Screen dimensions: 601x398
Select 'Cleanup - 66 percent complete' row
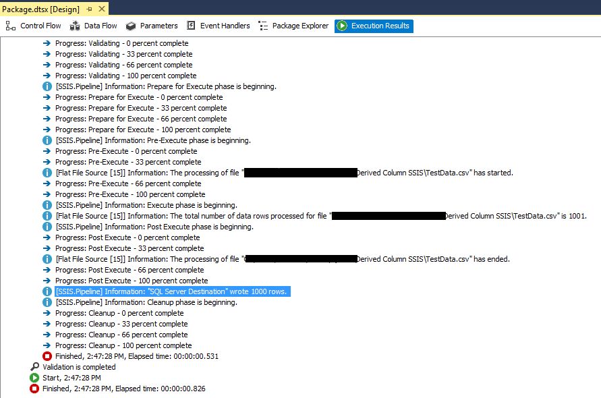[121, 335]
